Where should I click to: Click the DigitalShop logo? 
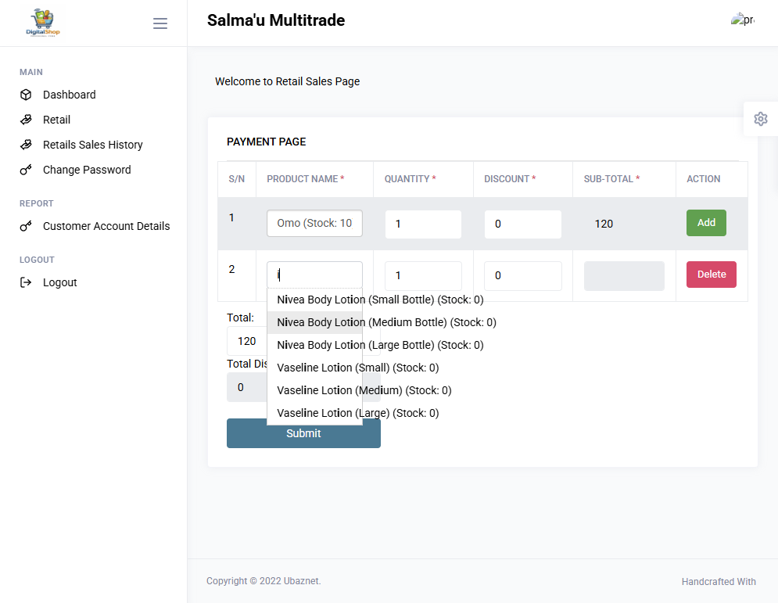(43, 23)
